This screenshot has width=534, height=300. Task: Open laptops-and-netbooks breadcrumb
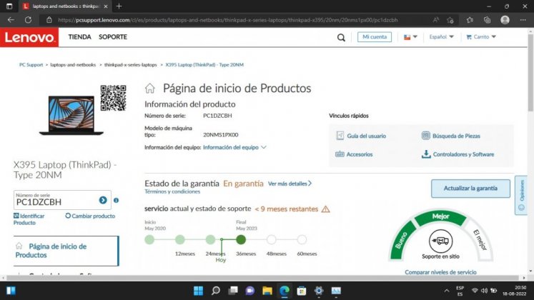click(73, 64)
